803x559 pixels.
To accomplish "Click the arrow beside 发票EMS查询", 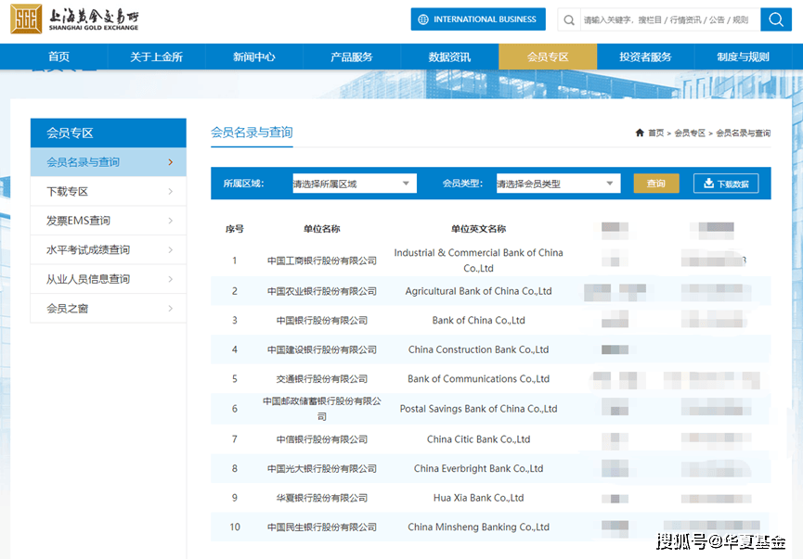I will pos(171,221).
